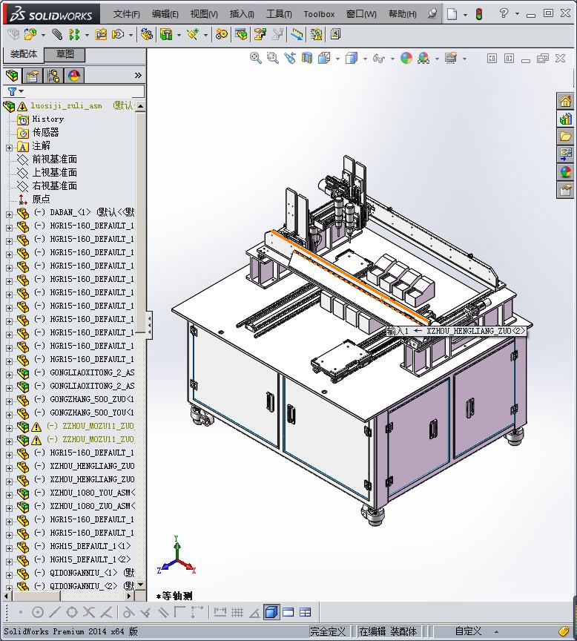Click the tree scrollbar down arrow
The height and width of the screenshot is (641, 577).
[141, 585]
